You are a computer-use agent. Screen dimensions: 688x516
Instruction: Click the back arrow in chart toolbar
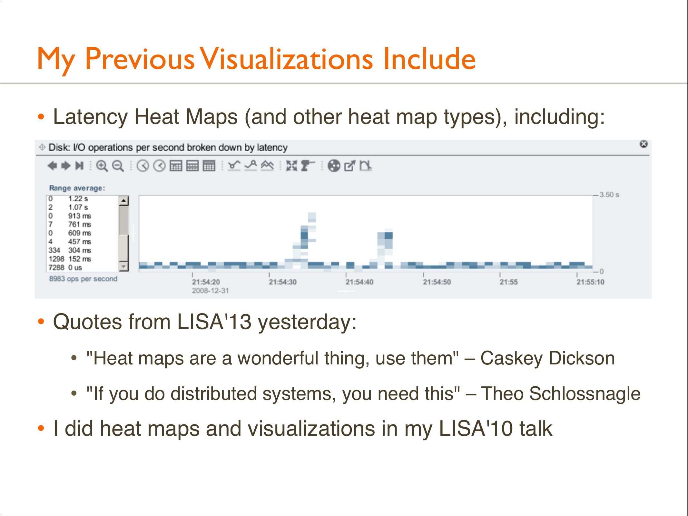click(52, 166)
